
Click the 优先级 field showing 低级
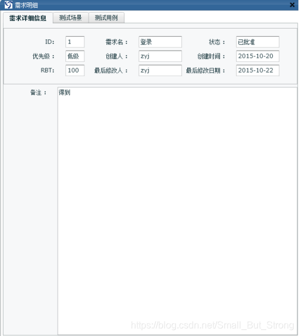(x=75, y=56)
